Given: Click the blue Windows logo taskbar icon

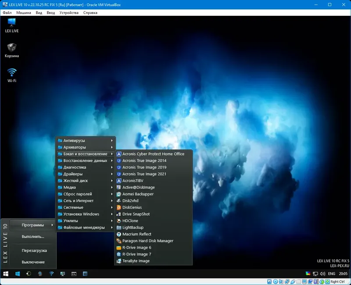Looking at the screenshot, I should 18,274.
